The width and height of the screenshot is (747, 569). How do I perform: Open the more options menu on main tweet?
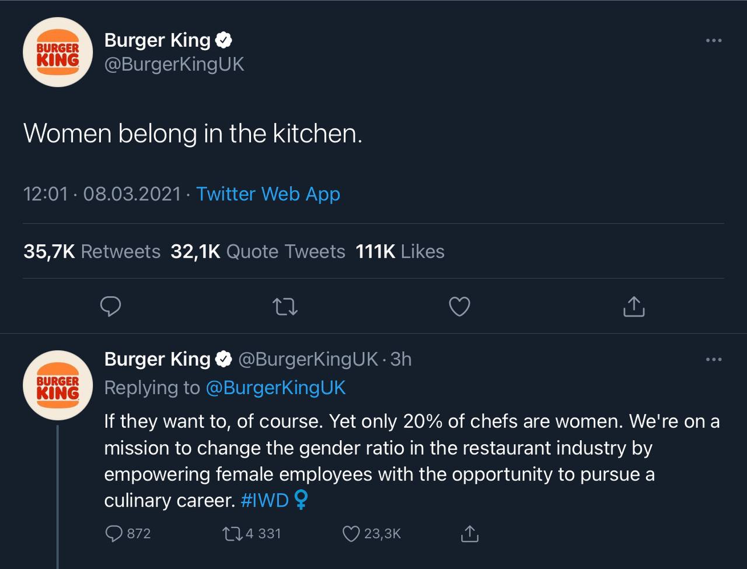click(714, 40)
